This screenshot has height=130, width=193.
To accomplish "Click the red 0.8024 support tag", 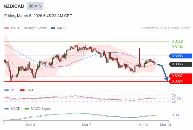I will (x=180, y=81).
